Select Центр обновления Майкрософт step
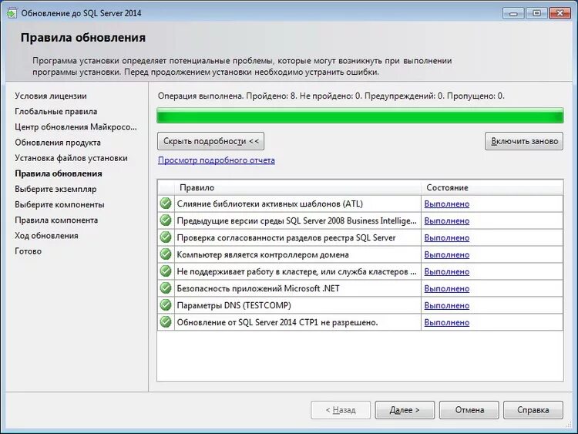578x434 pixels. point(76,127)
